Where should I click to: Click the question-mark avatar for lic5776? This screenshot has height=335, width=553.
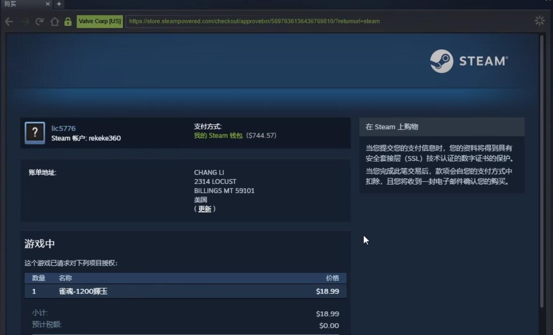click(x=35, y=133)
